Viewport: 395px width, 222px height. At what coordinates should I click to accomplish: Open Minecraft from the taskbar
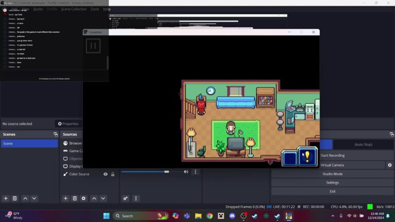221,216
